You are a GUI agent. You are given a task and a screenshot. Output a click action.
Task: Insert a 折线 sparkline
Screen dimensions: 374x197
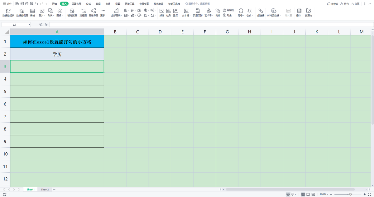pos(162,12)
